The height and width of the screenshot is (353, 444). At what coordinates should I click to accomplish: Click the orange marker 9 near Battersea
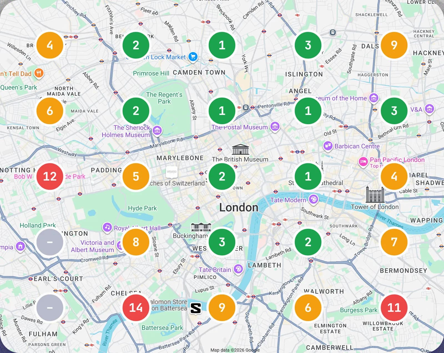coord(222,308)
